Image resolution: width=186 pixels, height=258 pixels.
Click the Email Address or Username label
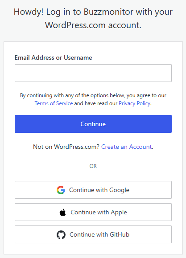pos(54,57)
